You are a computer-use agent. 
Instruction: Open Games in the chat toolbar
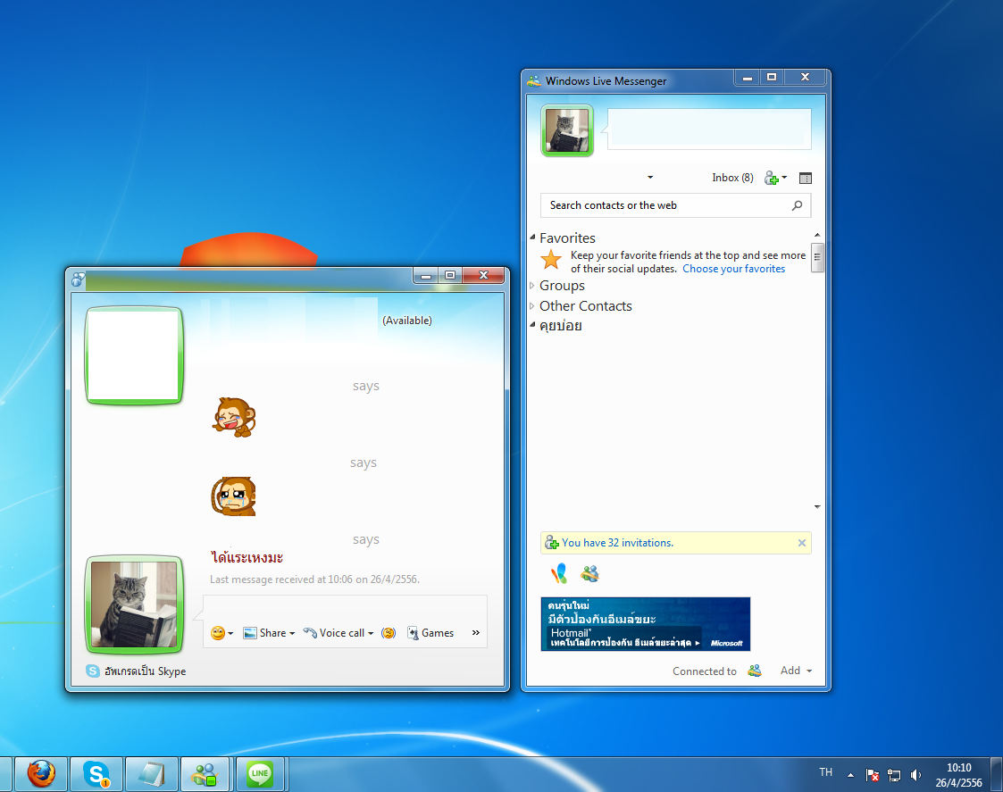430,633
